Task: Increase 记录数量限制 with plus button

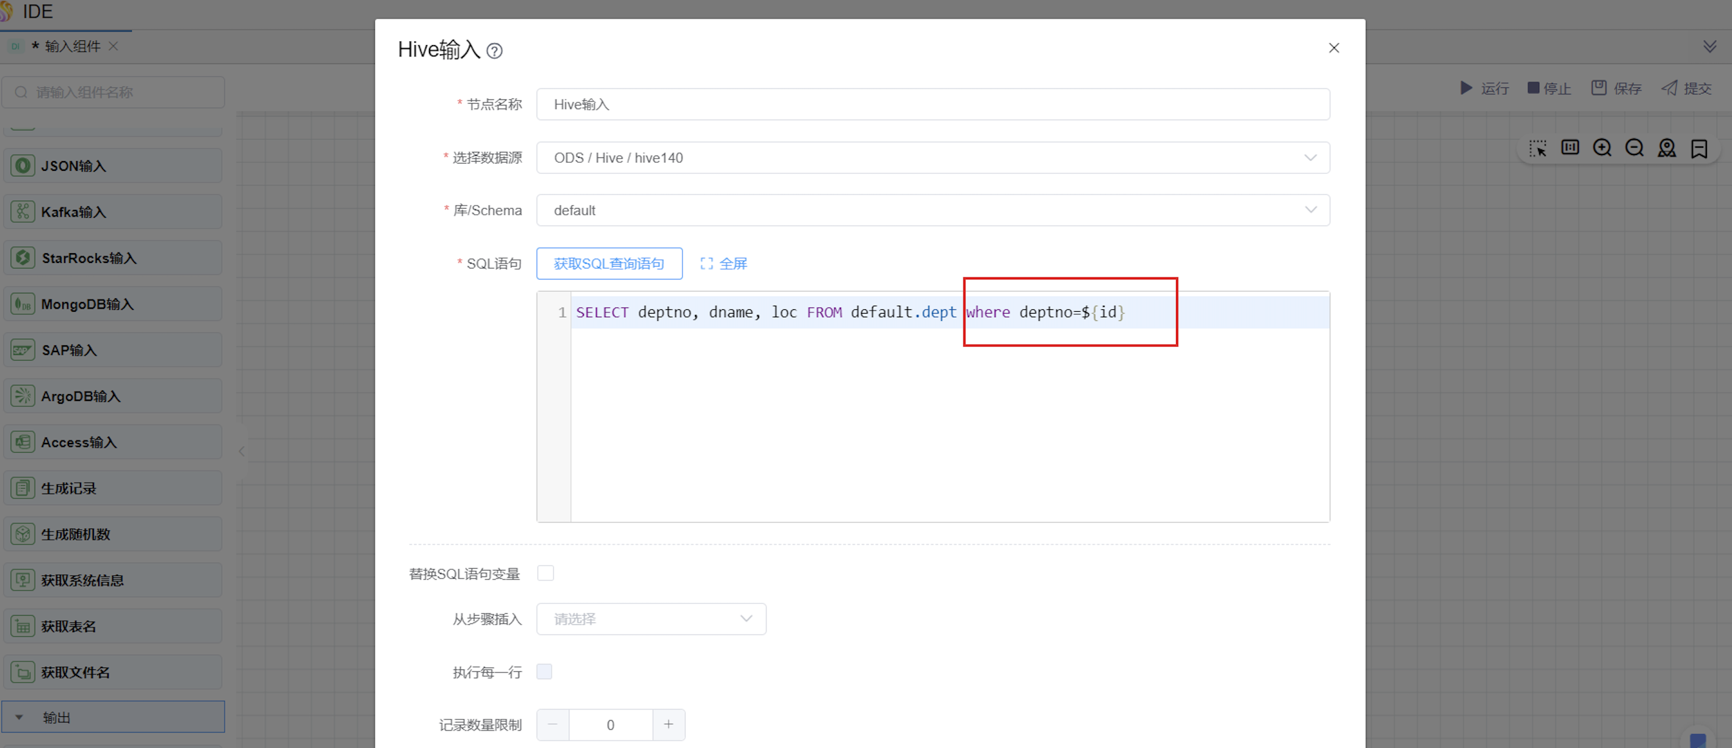Action: pos(668,724)
